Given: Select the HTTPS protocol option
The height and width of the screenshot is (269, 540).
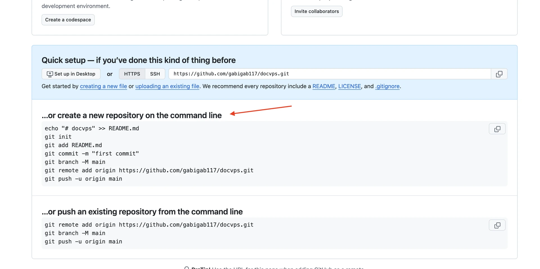Looking at the screenshot, I should pyautogui.click(x=132, y=74).
